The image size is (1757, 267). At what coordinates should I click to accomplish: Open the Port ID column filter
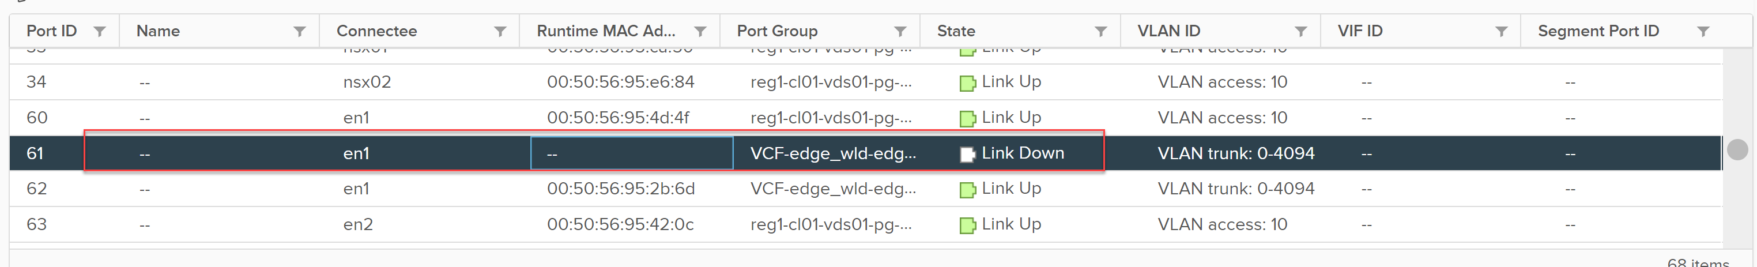coord(100,31)
